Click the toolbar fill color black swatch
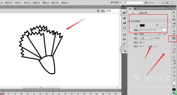 174,90
